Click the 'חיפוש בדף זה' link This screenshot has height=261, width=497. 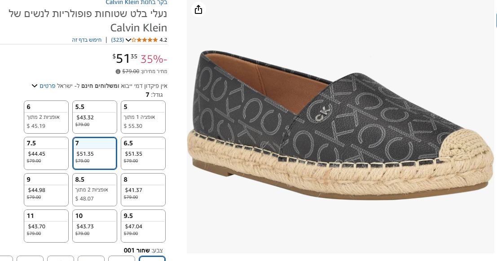click(x=87, y=40)
